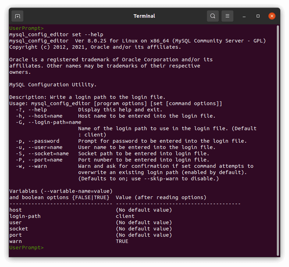Open a new terminal tab
289x267 pixels.
click(17, 16)
